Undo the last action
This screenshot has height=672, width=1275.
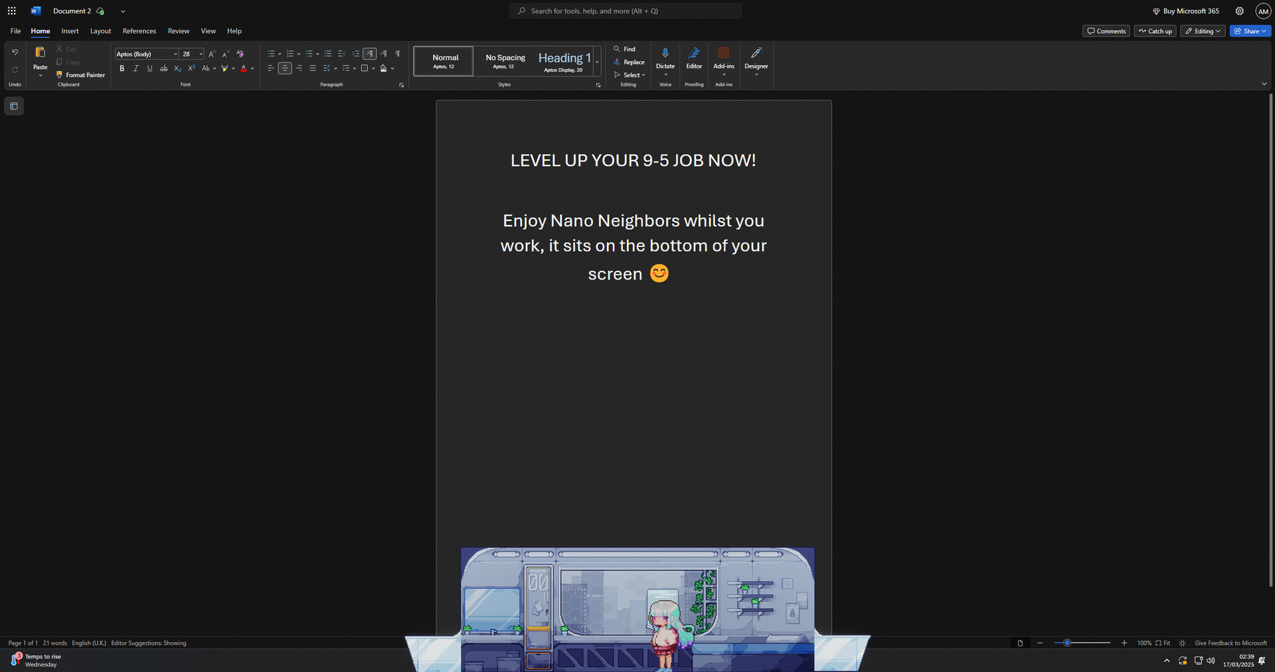tap(15, 52)
